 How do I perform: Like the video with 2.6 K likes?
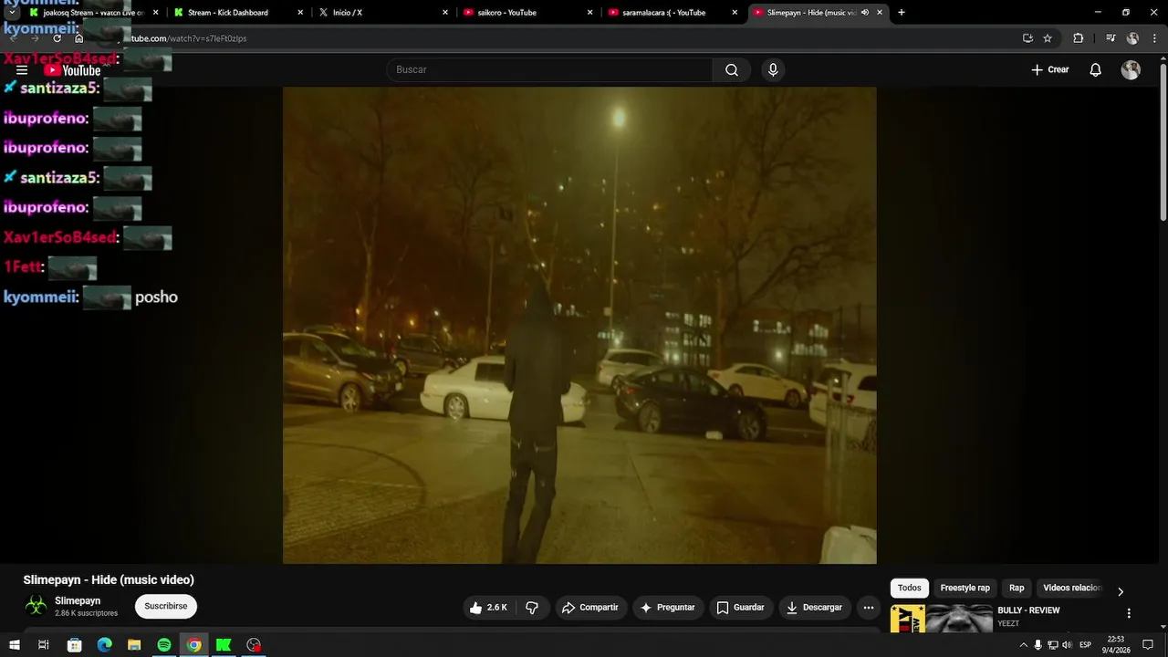coord(488,608)
